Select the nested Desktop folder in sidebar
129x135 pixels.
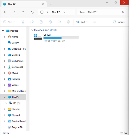click(x=14, y=55)
